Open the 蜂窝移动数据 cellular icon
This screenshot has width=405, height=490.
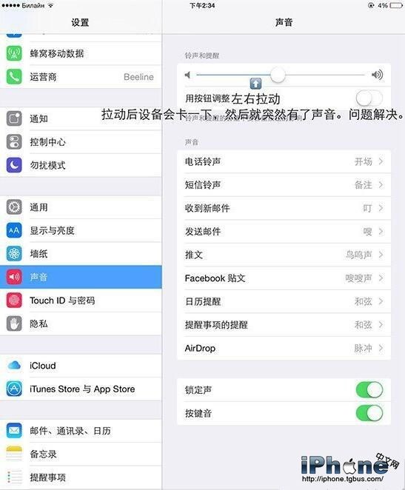click(14, 53)
